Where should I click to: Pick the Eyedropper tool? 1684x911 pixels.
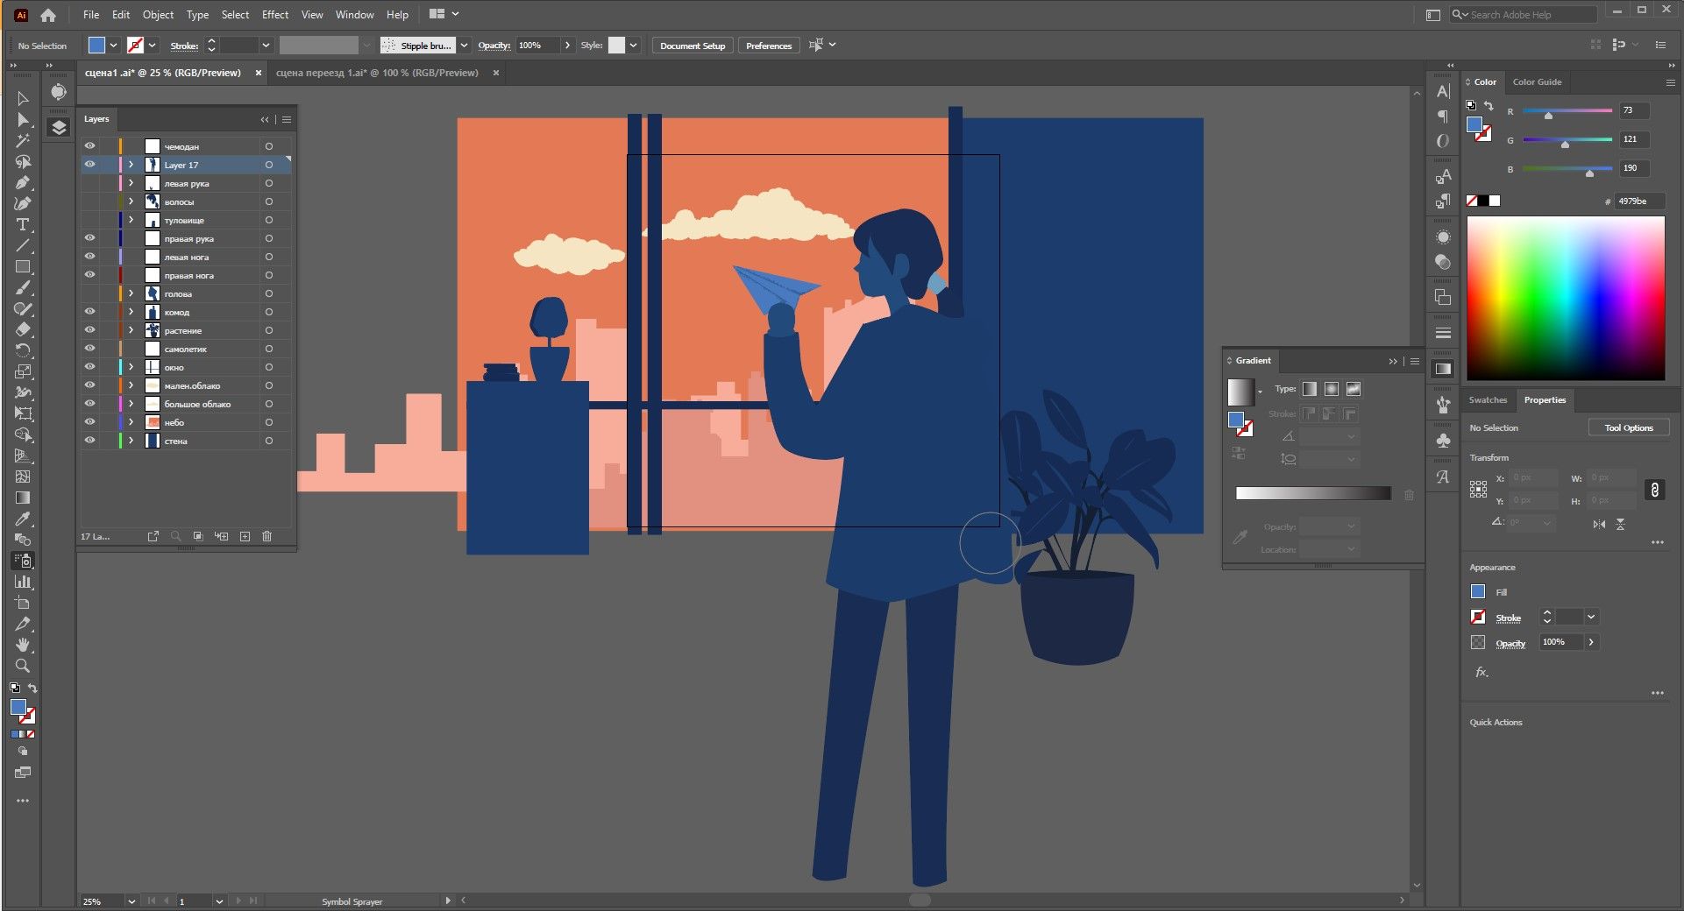(23, 519)
